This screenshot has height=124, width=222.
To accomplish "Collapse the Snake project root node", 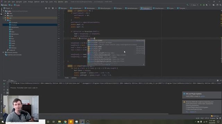I will coord(3,11).
